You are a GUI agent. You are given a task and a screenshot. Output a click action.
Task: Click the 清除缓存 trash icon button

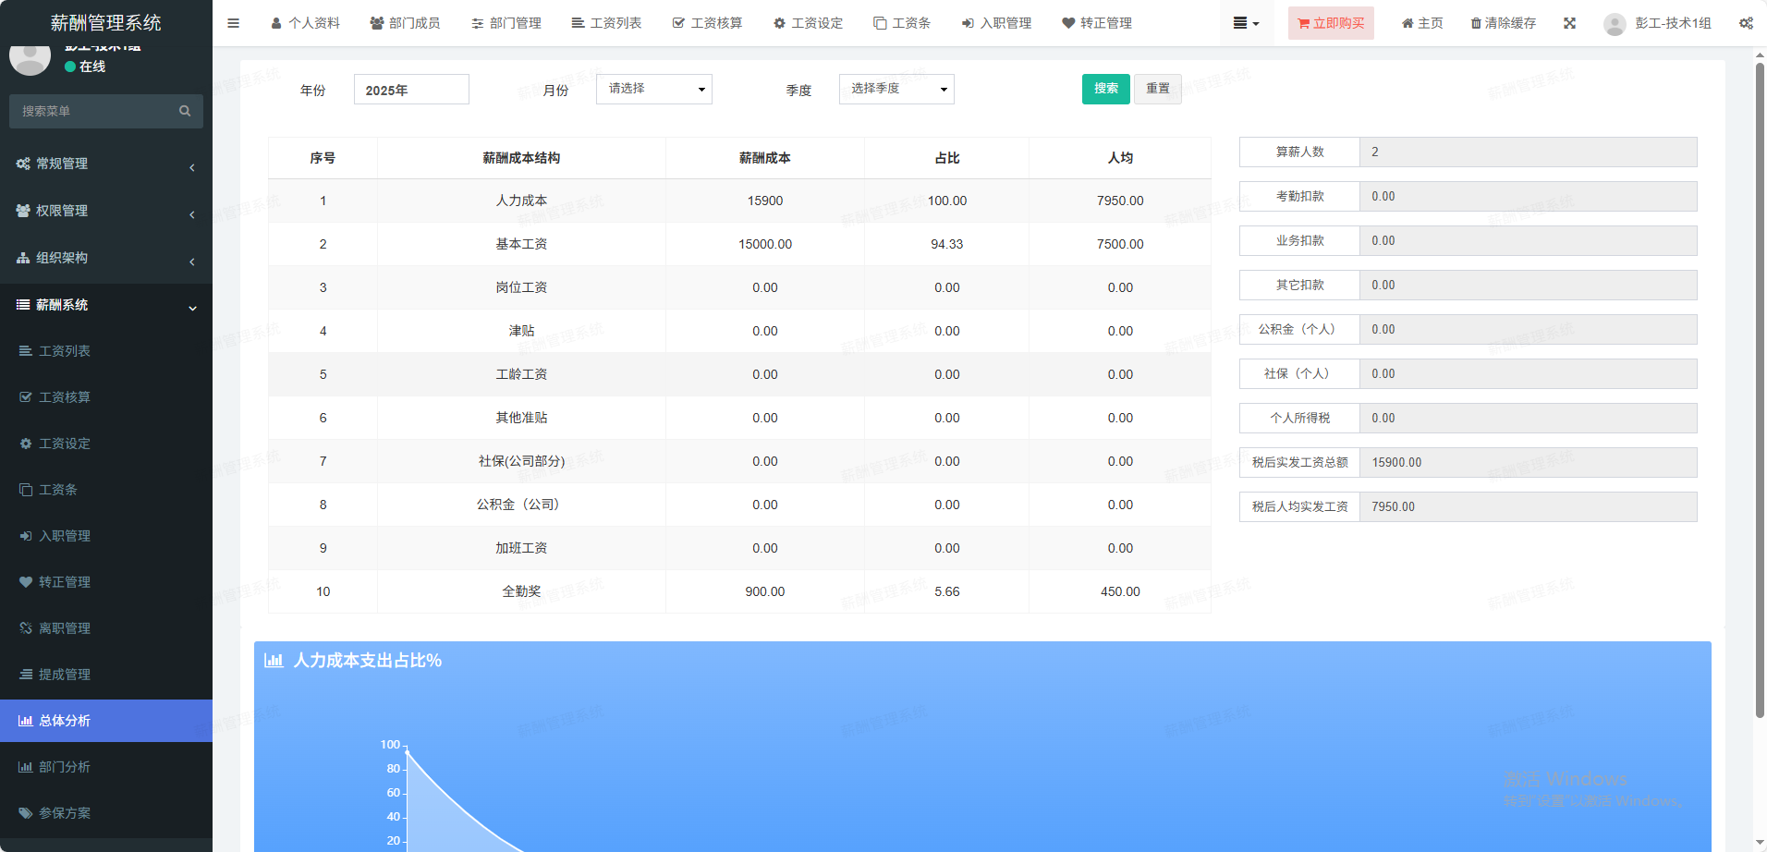pos(1503,23)
